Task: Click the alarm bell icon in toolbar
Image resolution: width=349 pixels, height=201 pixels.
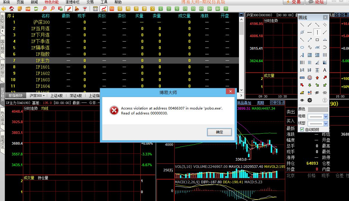Action: coord(77,9)
